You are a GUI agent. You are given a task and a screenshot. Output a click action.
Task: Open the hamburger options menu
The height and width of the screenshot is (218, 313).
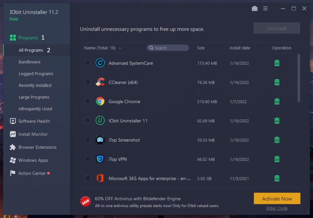(x=265, y=8)
